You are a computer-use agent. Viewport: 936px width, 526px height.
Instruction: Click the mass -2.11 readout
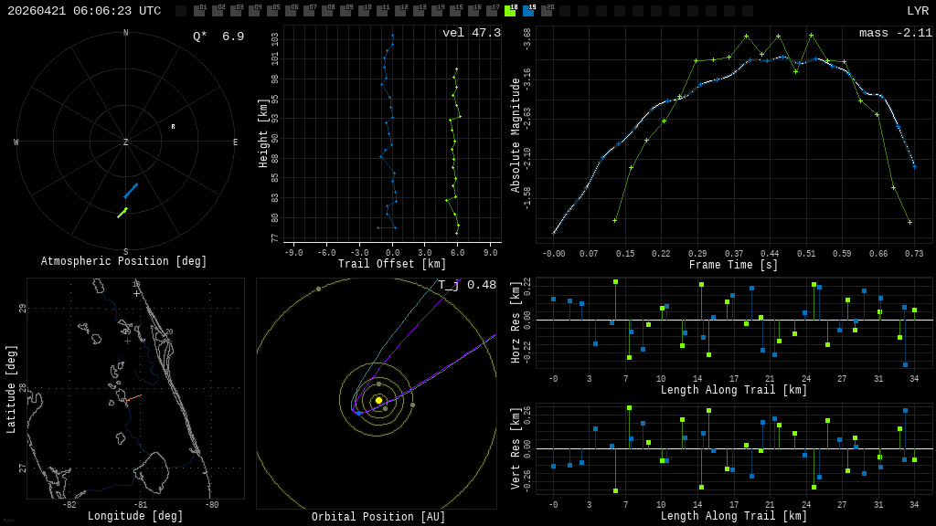896,33
